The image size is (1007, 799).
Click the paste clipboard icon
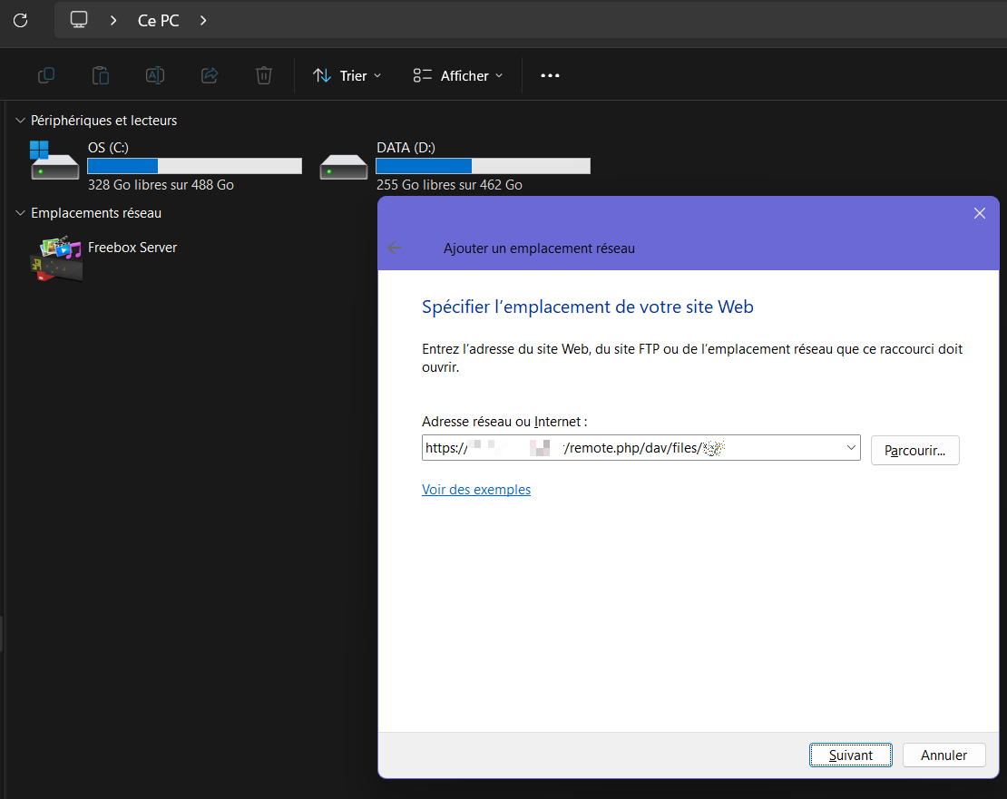point(101,75)
